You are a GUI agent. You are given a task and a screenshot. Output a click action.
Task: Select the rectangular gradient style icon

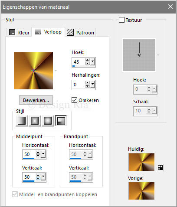(35, 121)
